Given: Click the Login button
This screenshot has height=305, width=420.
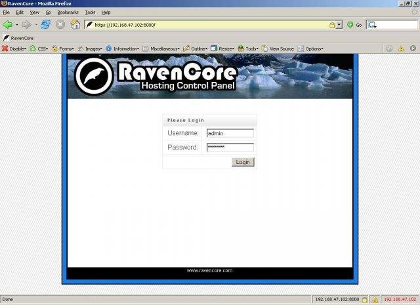Looking at the screenshot, I should [243, 162].
